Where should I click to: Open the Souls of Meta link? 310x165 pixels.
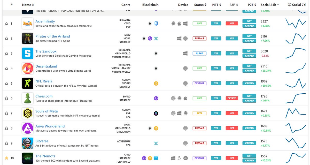coord(47,111)
